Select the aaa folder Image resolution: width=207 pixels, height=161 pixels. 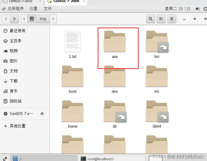tap(115, 42)
